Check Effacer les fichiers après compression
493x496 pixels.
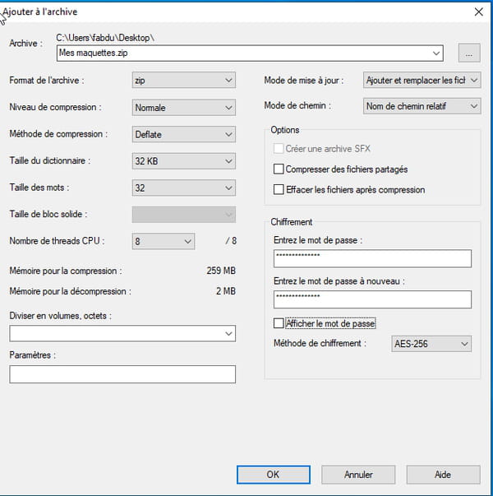coord(279,189)
